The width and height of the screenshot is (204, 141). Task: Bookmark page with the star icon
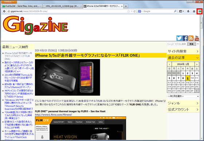pyautogui.click(x=128, y=11)
